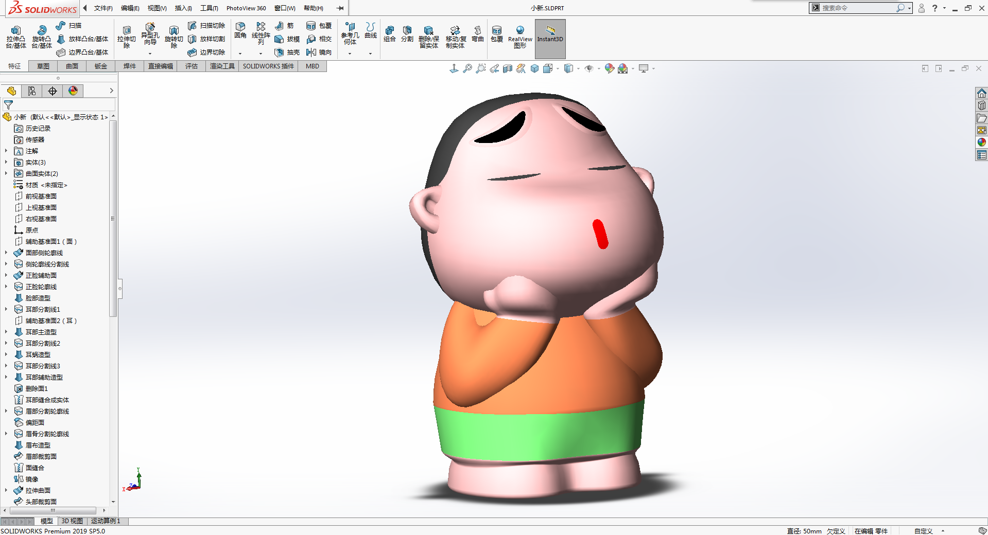Open the Appearances tab in the task pane

tap(982, 142)
